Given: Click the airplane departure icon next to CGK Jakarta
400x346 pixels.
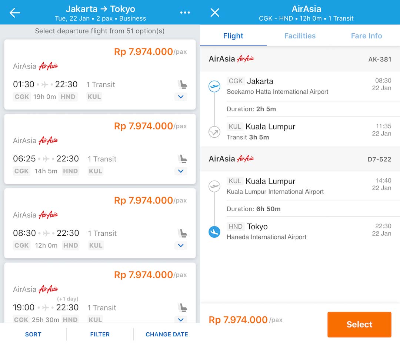Looking at the screenshot, I should [214, 86].
